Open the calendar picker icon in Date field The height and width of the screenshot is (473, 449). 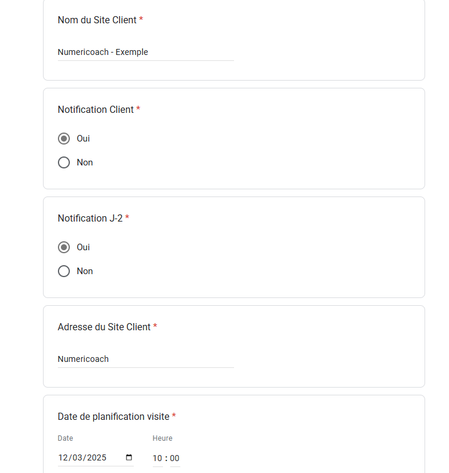pos(129,457)
